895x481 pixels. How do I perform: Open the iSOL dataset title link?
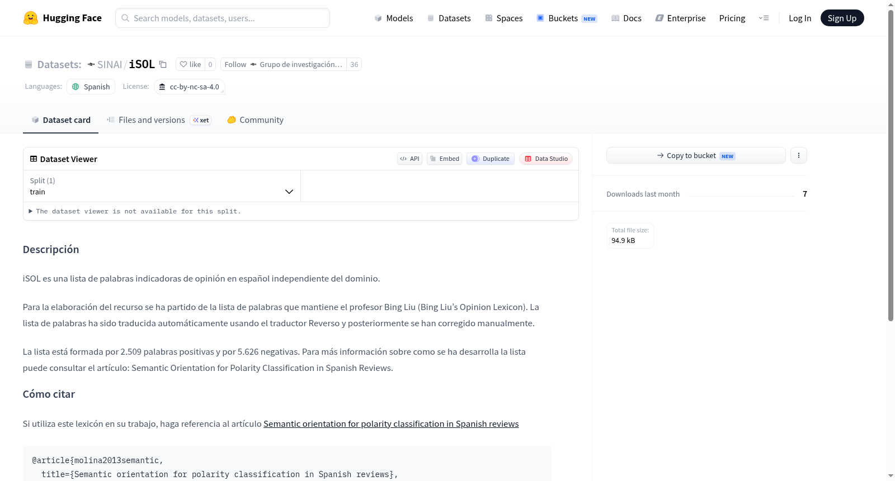[142, 64]
